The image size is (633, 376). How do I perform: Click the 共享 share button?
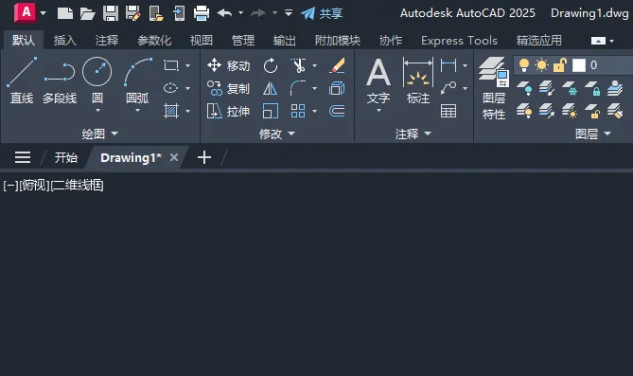322,13
